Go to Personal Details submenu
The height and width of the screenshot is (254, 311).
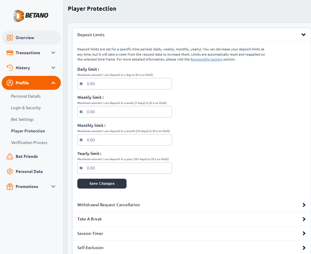coord(26,96)
